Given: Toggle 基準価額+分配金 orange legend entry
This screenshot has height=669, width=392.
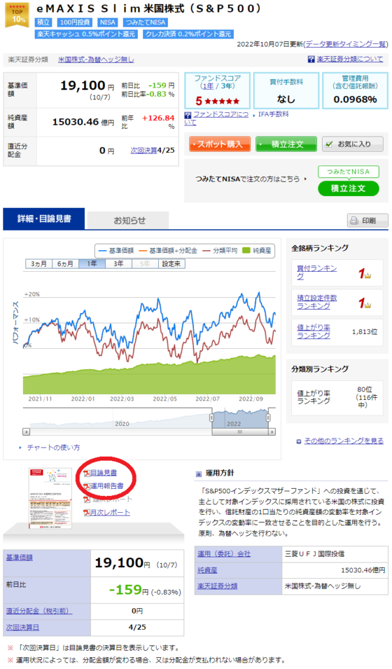Looking at the screenshot, I should coord(168,251).
